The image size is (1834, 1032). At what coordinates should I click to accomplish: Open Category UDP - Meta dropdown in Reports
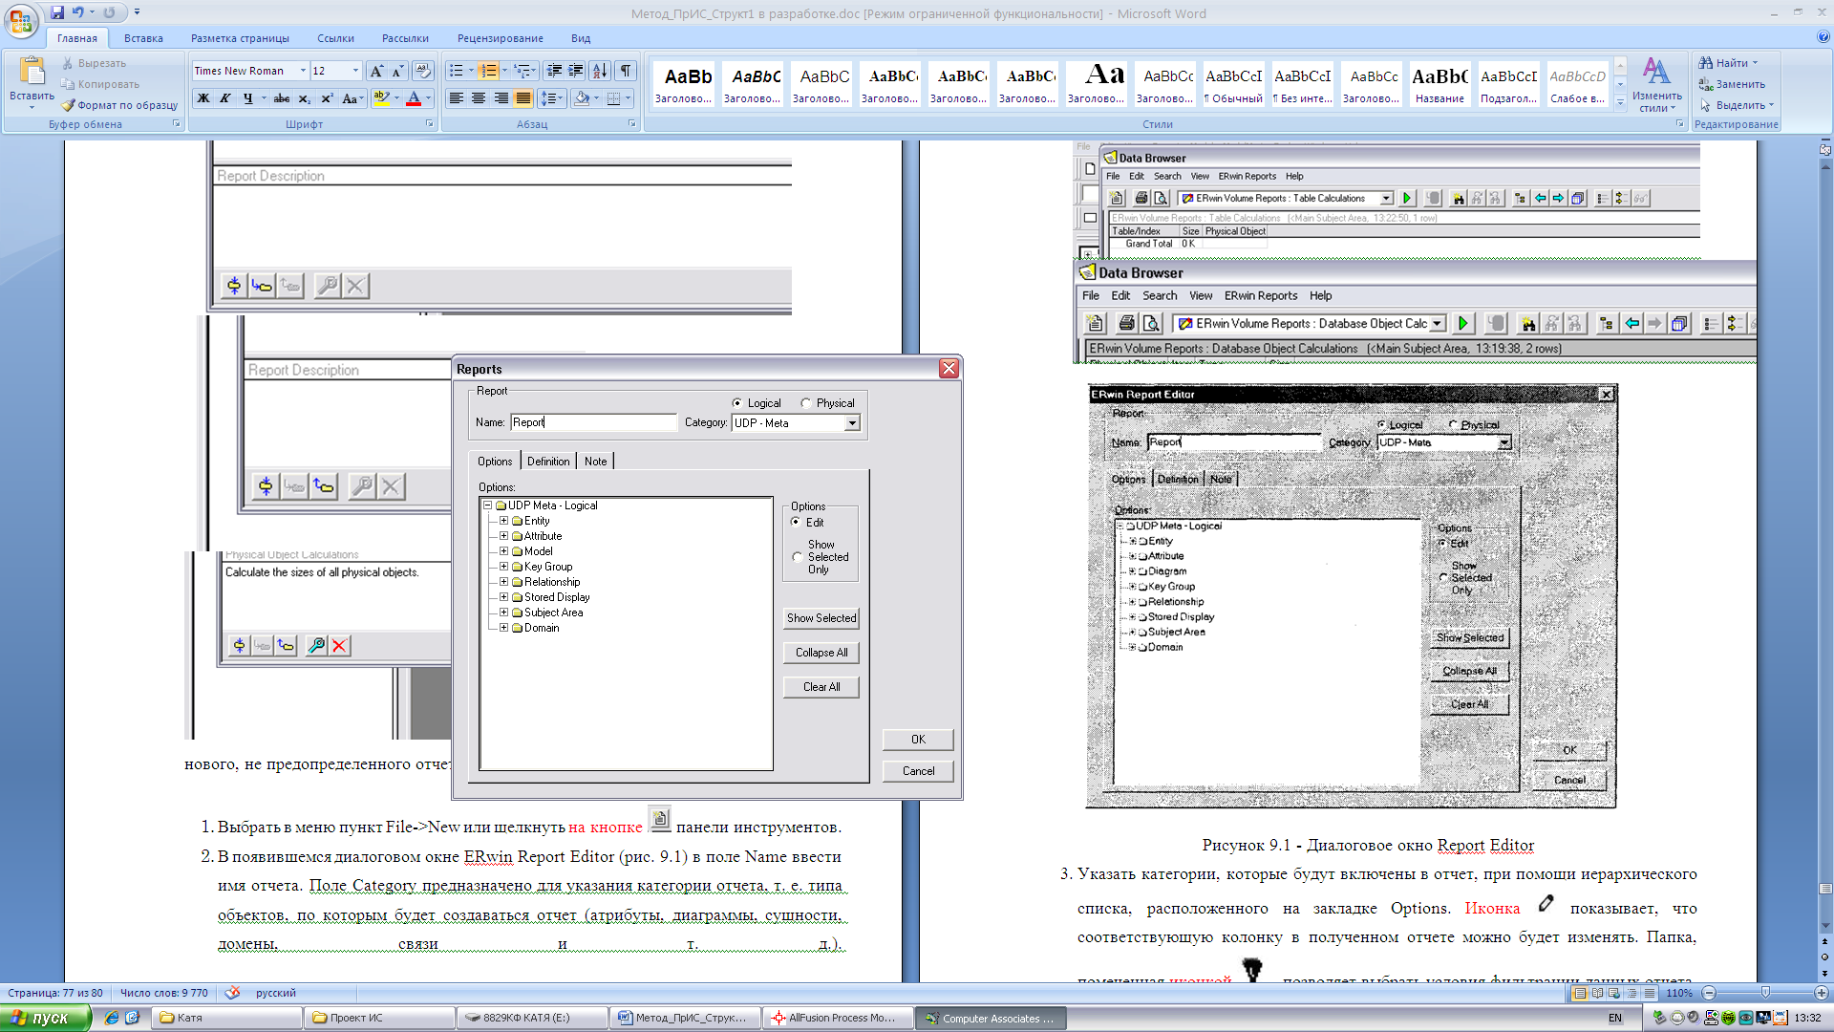852,423
